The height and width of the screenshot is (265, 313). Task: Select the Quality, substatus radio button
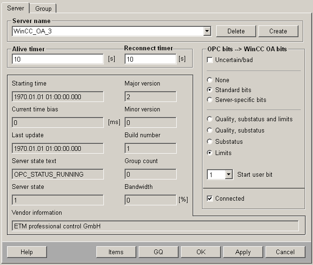pos(210,131)
